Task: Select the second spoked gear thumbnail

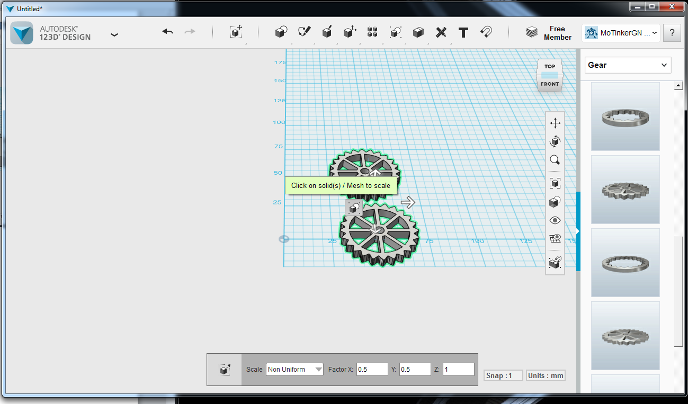Action: [x=625, y=190]
